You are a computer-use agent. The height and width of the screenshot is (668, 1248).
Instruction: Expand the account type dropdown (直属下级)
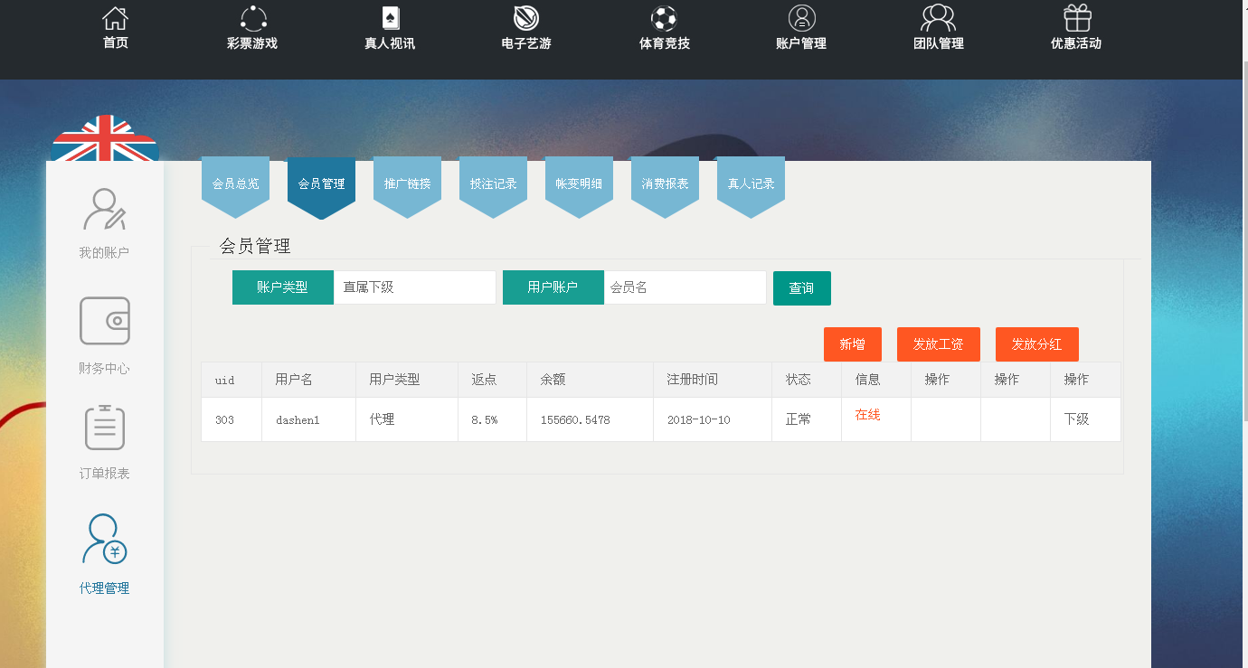tap(414, 287)
